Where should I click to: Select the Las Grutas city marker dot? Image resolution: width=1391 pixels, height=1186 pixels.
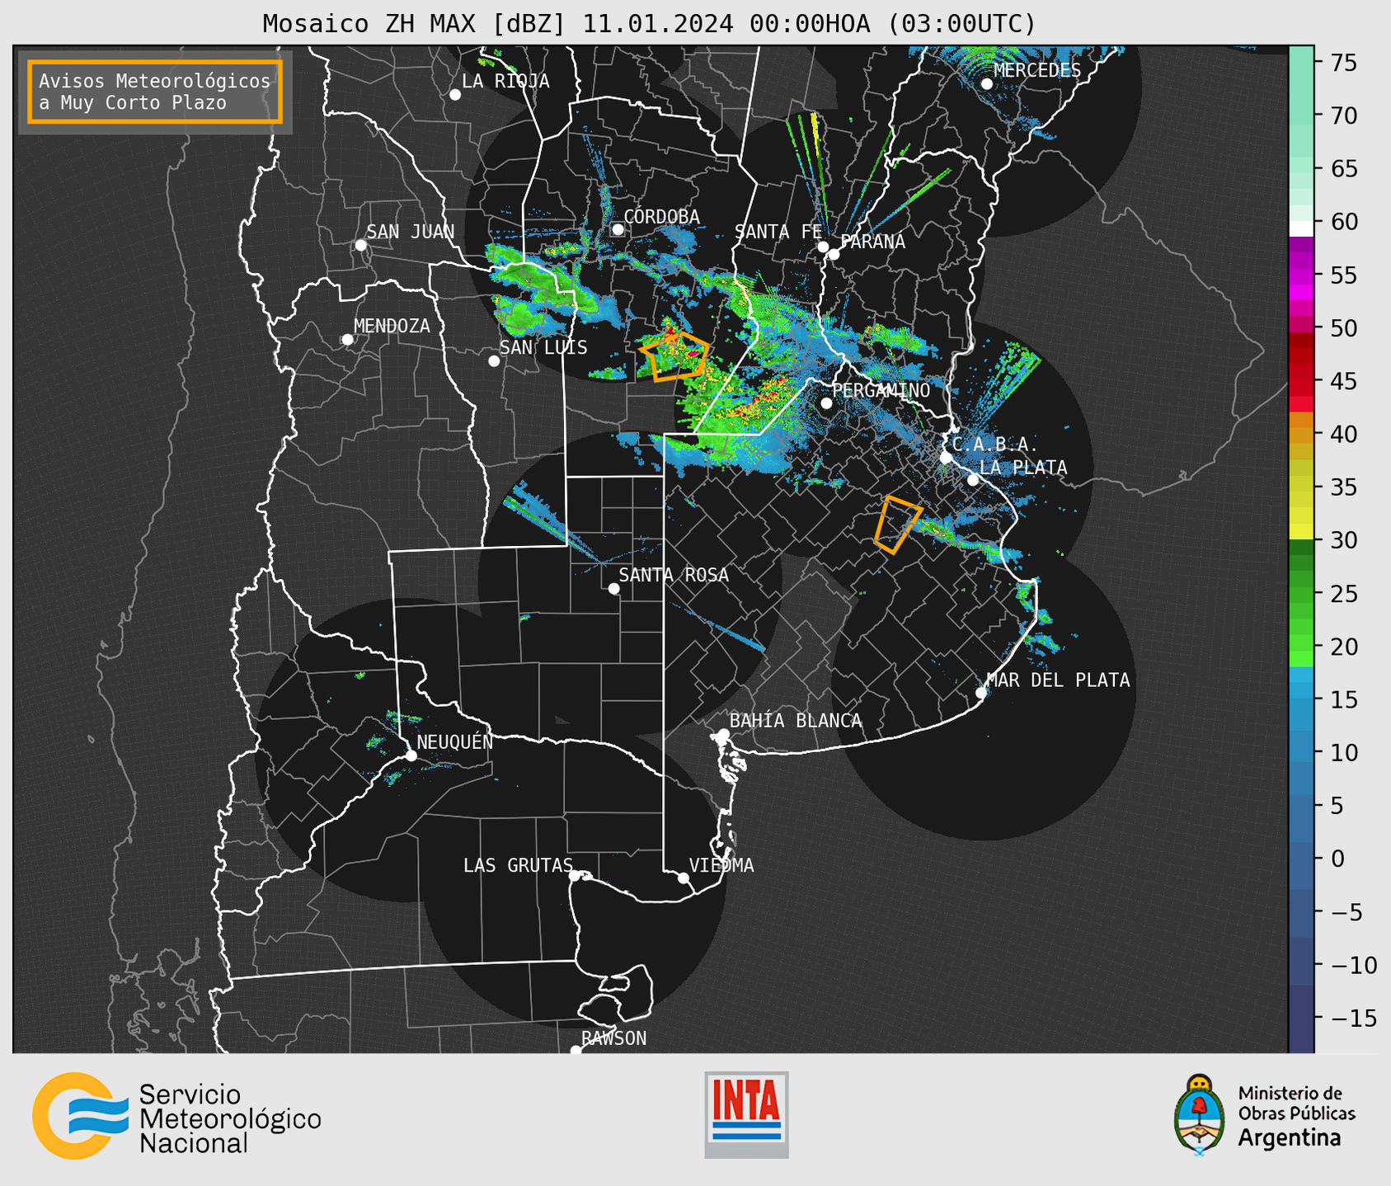[575, 875]
